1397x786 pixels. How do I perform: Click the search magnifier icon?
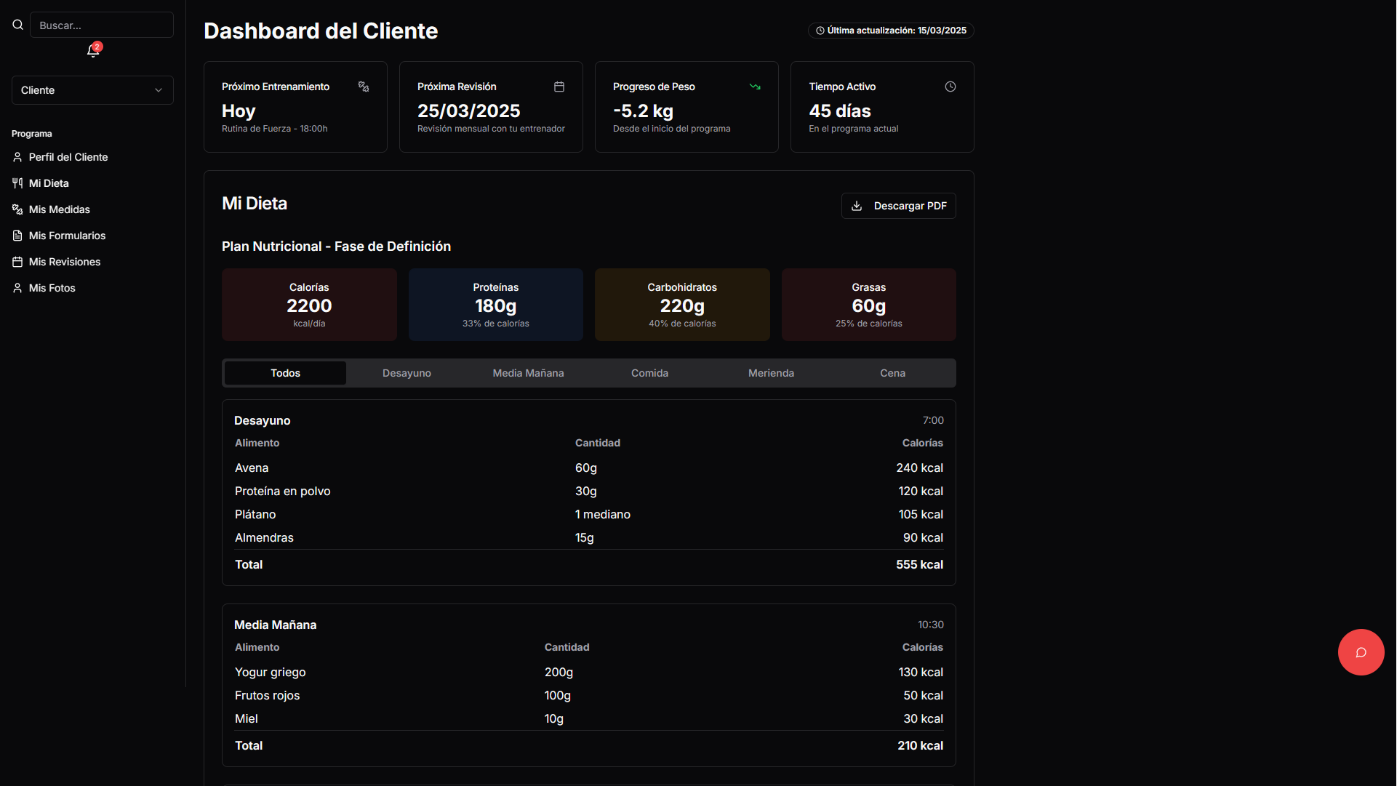click(x=17, y=25)
